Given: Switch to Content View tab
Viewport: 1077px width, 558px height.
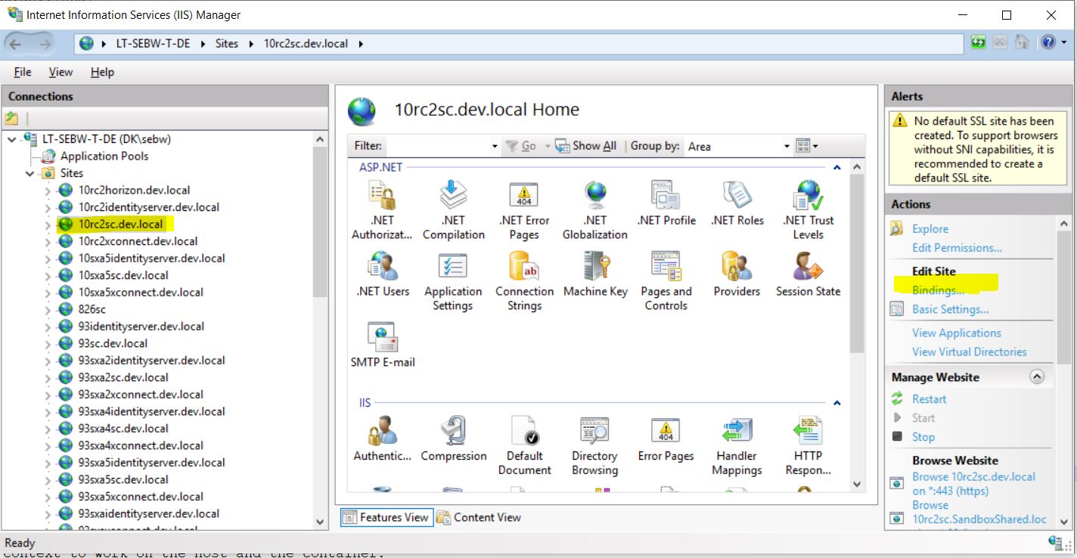Looking at the screenshot, I should [x=479, y=517].
